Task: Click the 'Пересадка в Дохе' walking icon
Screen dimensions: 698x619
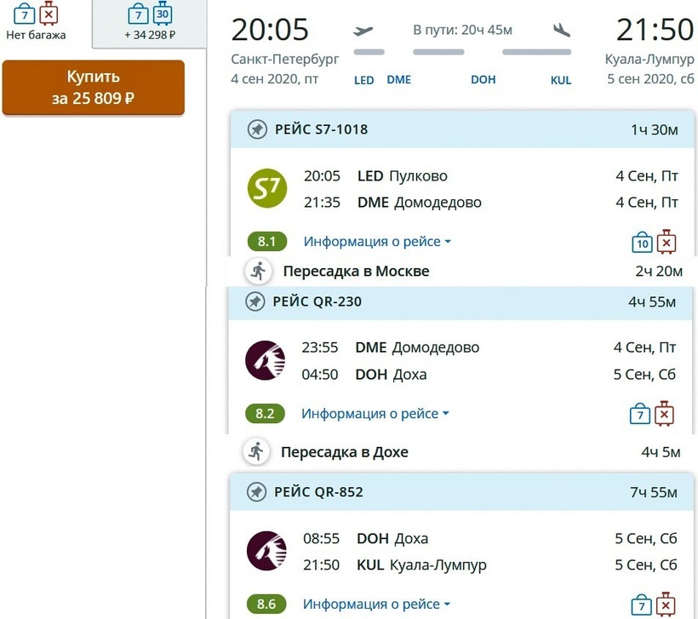Action: coord(255,451)
